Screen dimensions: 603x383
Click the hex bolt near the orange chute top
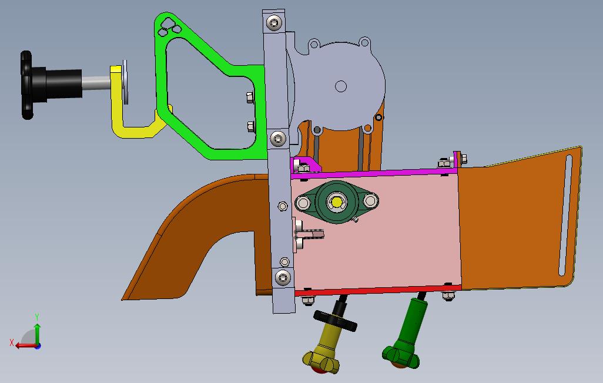[463, 158]
